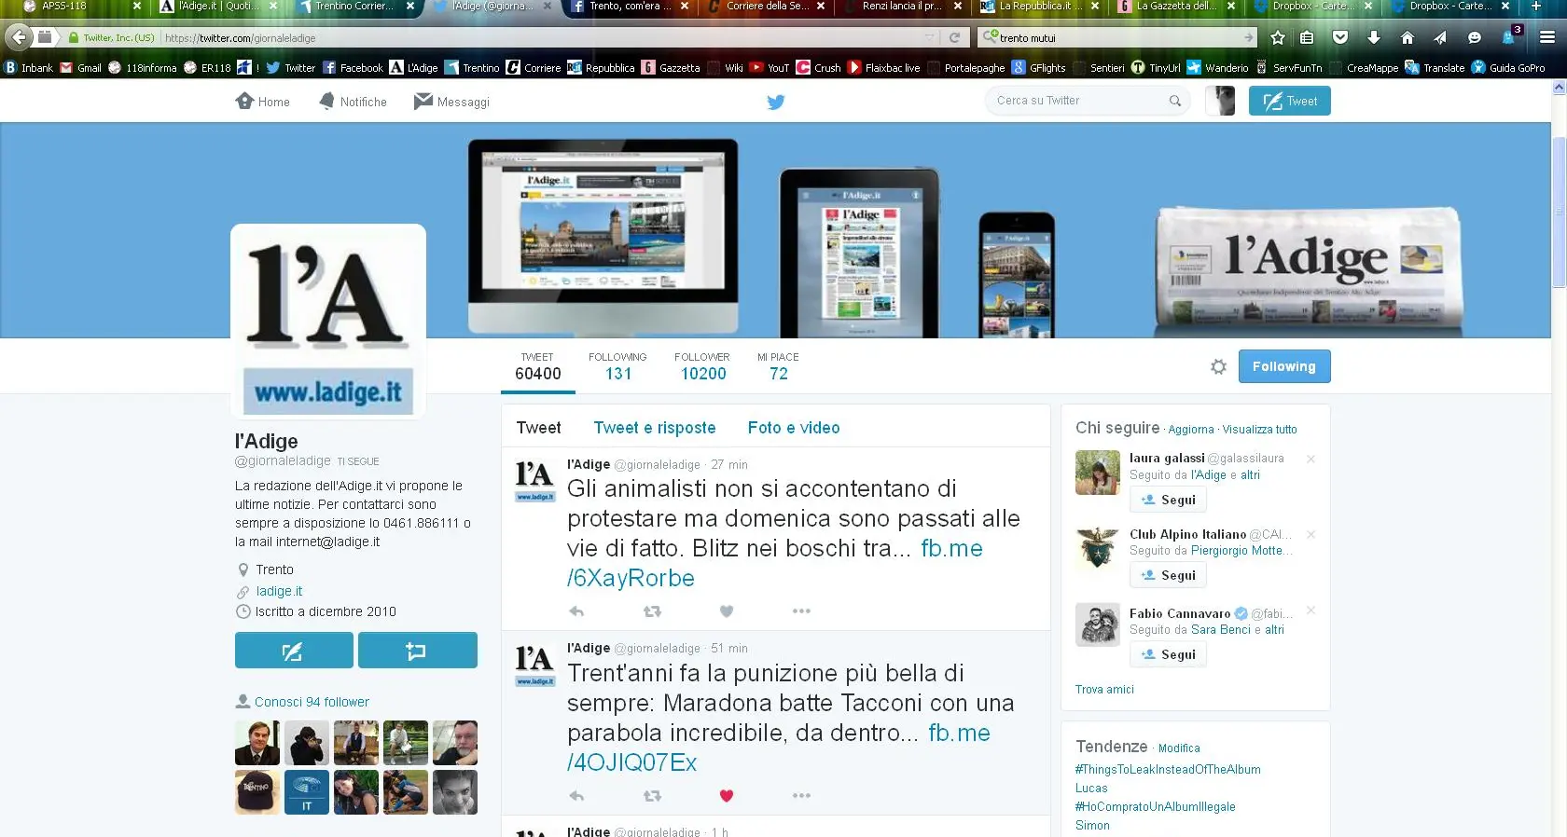Open a new browser tab with plus

tap(1535, 7)
